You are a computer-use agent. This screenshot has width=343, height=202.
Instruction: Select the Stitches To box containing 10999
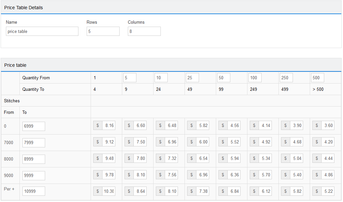[34, 191]
